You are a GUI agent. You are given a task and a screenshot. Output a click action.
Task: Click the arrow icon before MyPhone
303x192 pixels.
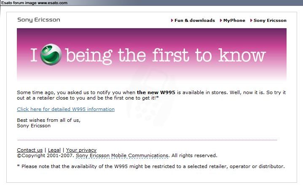221,21
